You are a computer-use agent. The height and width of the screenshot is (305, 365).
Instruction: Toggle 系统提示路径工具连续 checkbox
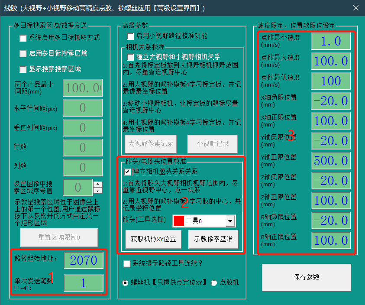point(127,263)
